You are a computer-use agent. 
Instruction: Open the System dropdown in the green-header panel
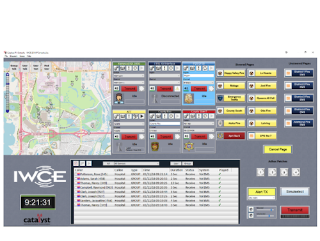click(x=129, y=76)
